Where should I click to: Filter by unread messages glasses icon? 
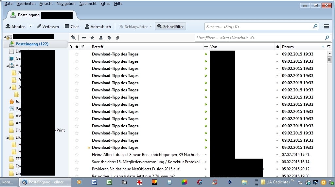(84, 38)
